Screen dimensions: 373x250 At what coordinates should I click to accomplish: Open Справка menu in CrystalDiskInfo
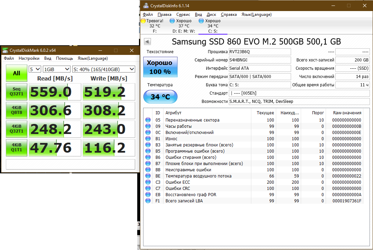(229, 15)
